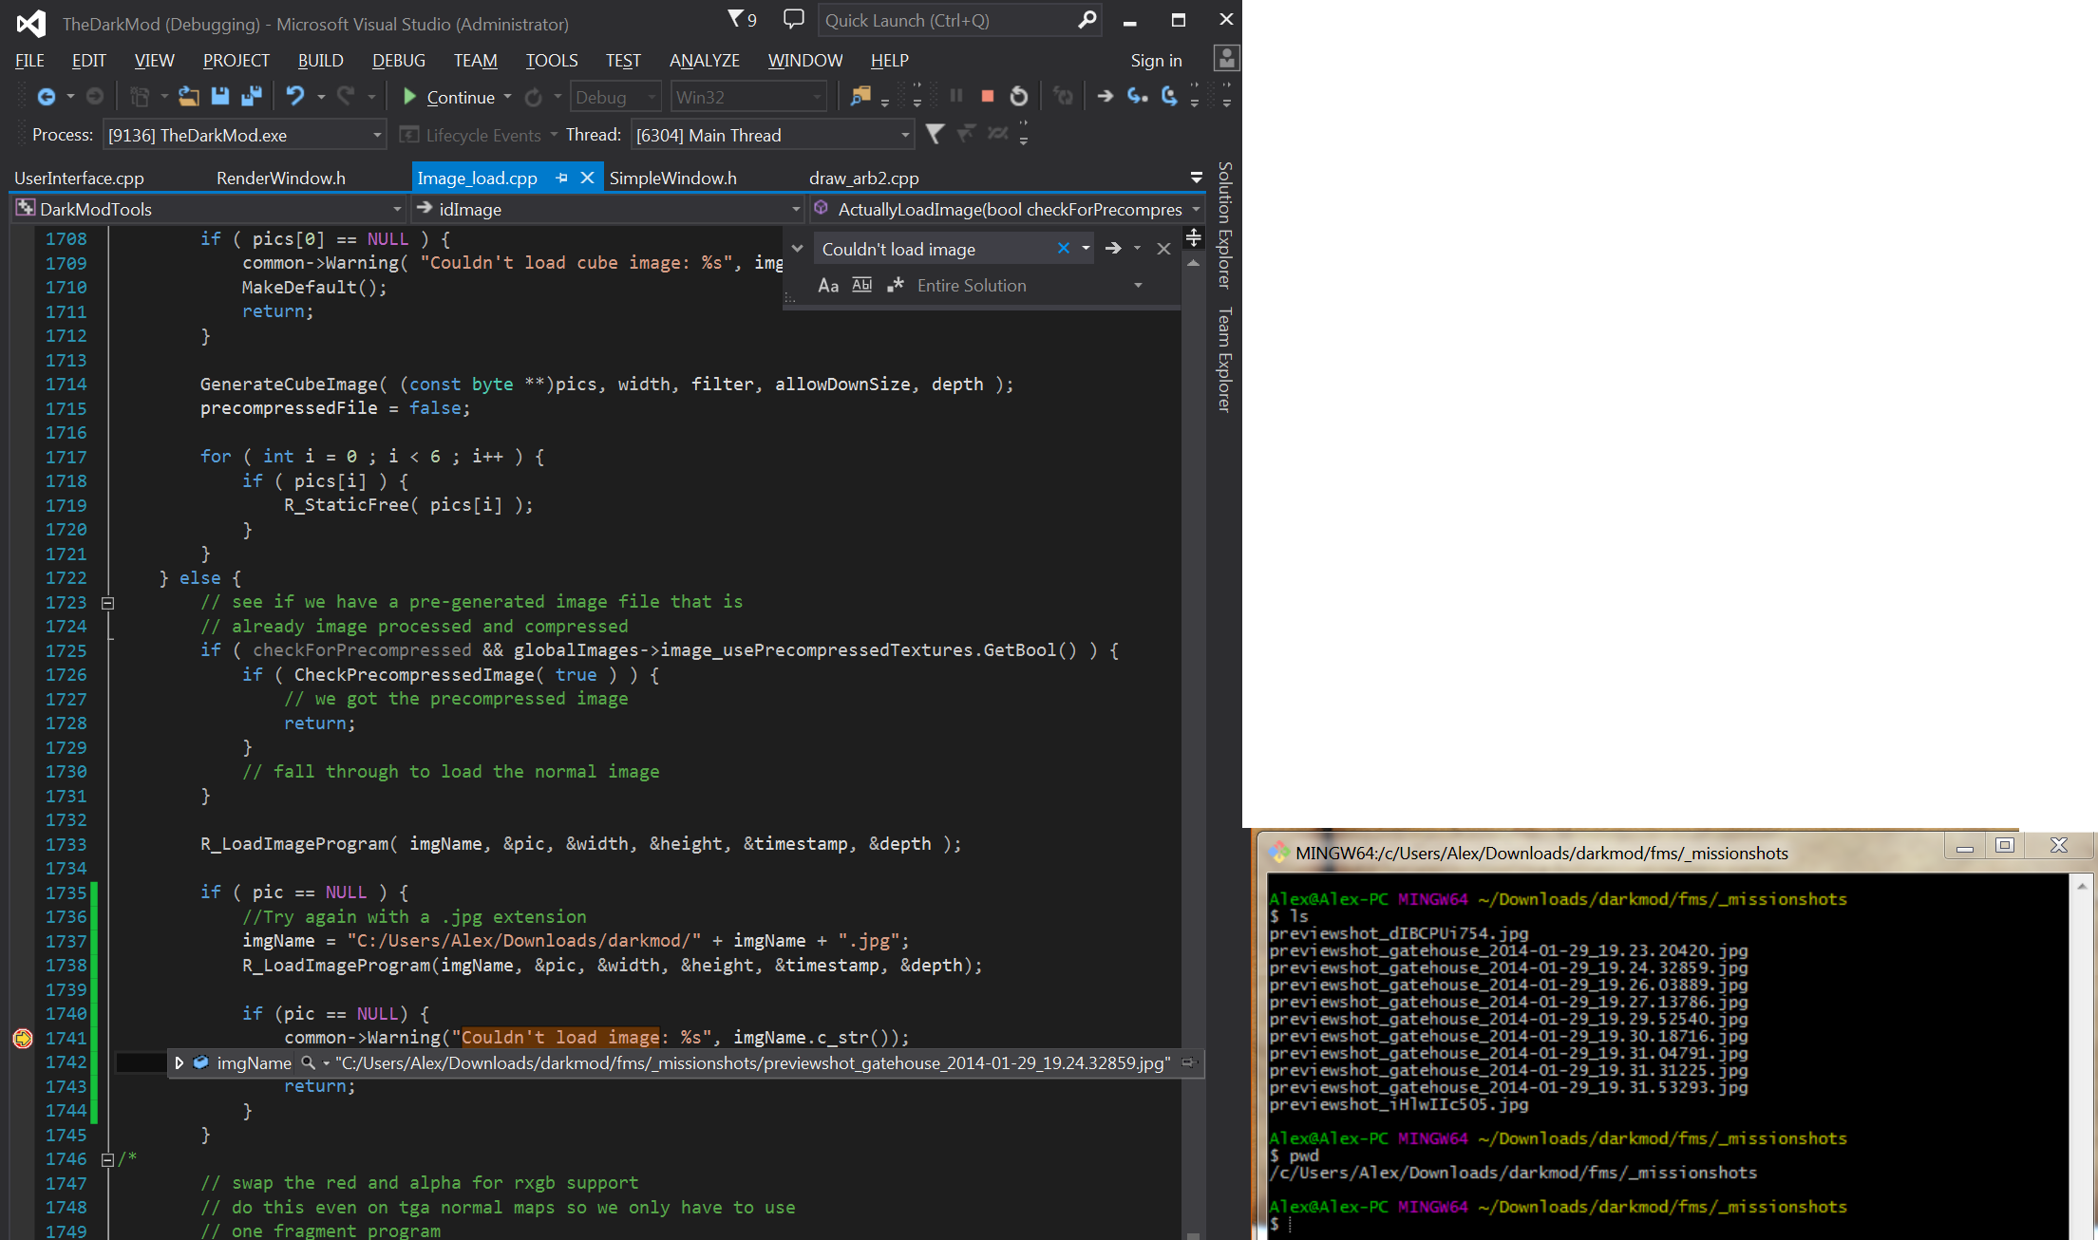
Task: Switch to the draw_arb2.cpp tab
Action: (864, 178)
